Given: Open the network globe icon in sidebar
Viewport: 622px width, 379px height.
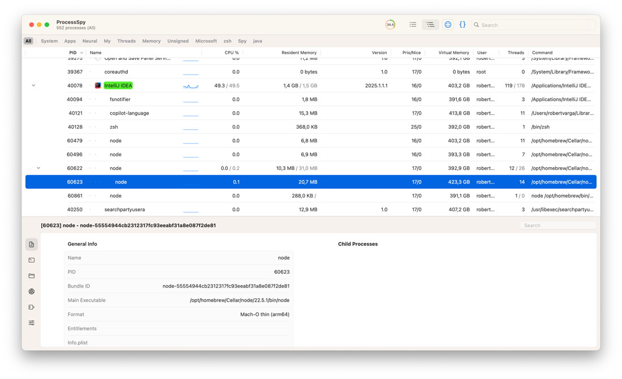Looking at the screenshot, I should pyautogui.click(x=32, y=291).
